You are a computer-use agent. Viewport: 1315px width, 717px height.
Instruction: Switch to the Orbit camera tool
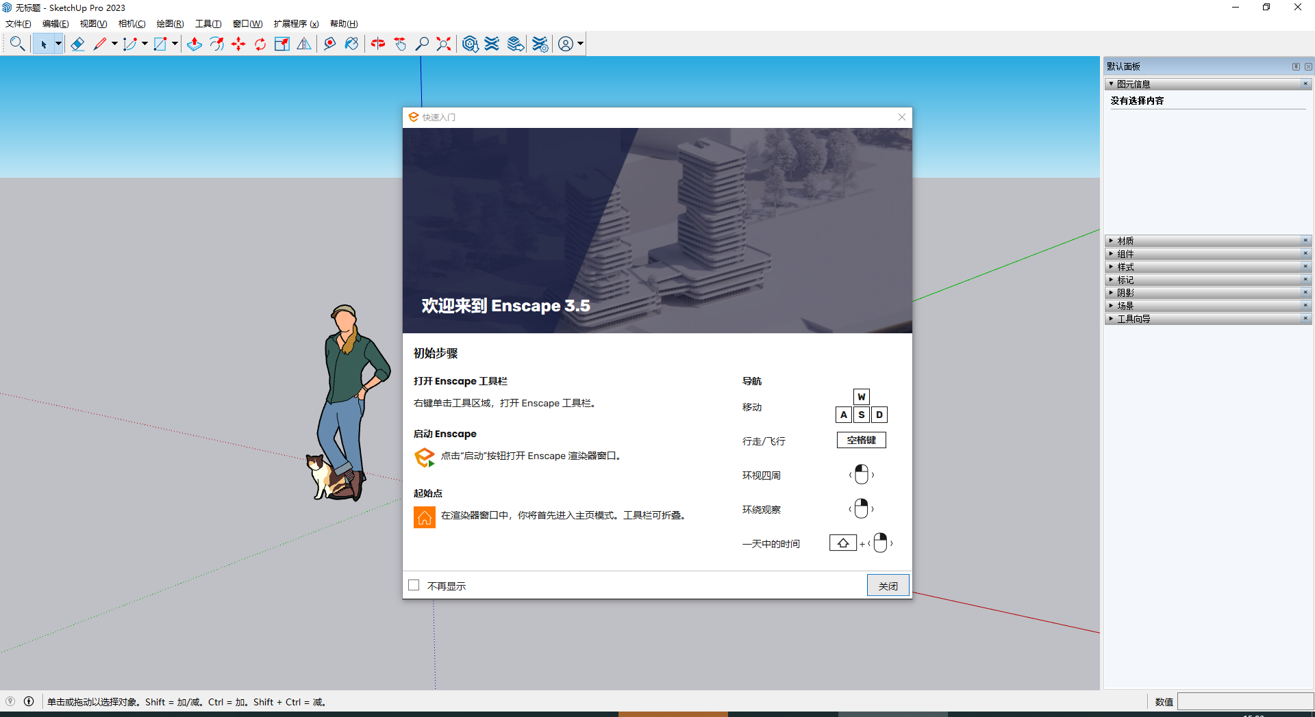[377, 43]
